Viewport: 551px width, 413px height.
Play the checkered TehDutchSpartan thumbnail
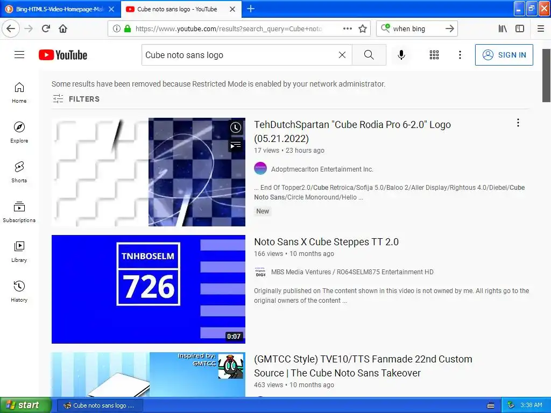149,172
